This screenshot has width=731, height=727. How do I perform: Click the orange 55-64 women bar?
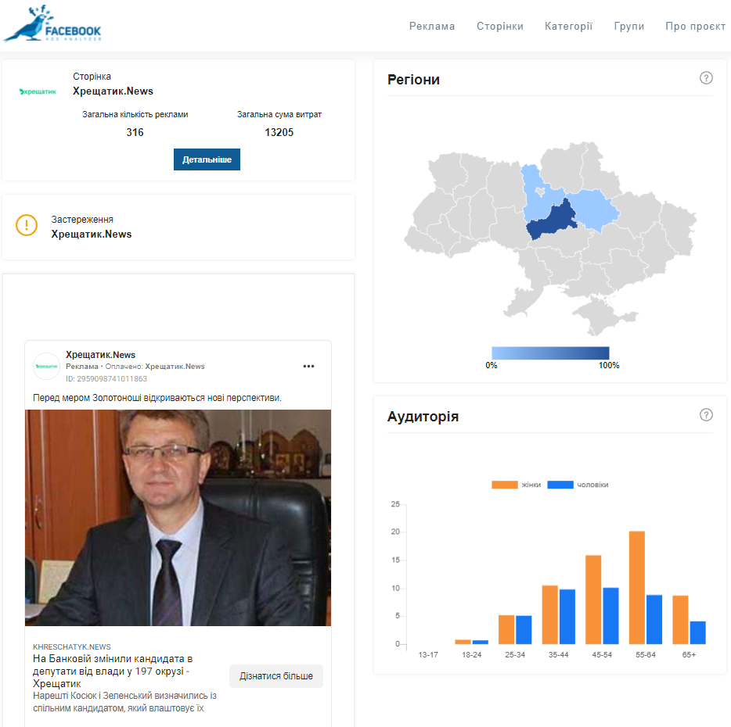pyautogui.click(x=636, y=587)
